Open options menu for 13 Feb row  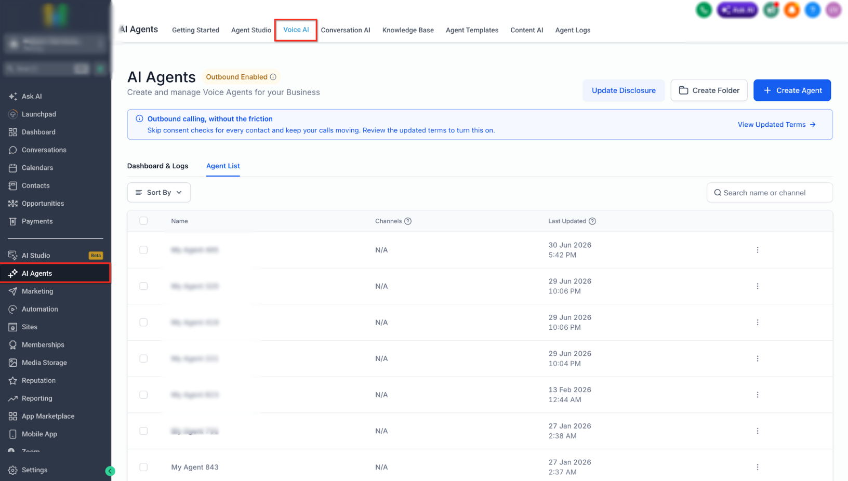(758, 395)
